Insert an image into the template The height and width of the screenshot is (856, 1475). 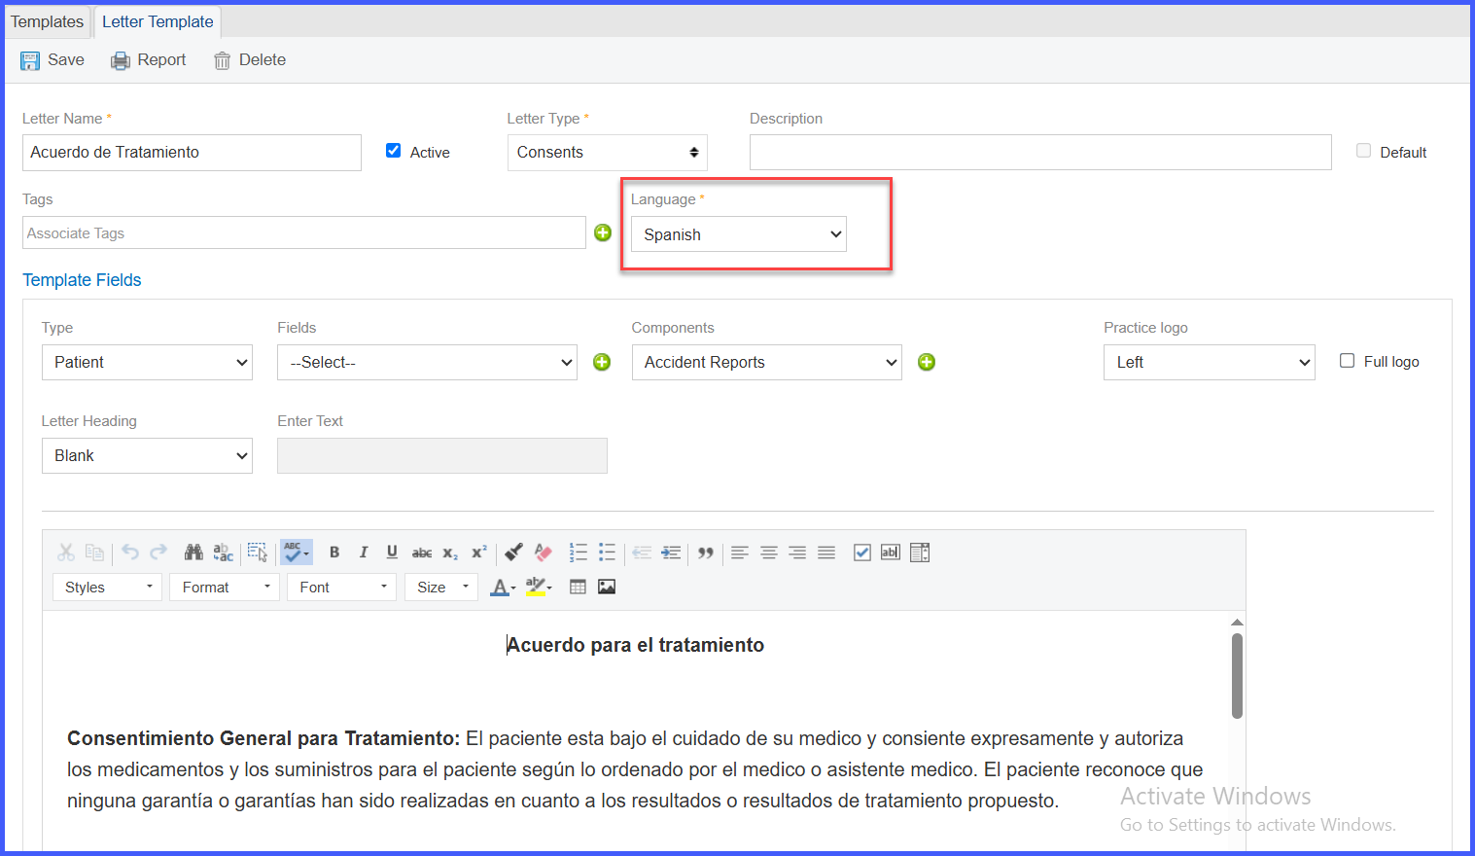pos(607,587)
